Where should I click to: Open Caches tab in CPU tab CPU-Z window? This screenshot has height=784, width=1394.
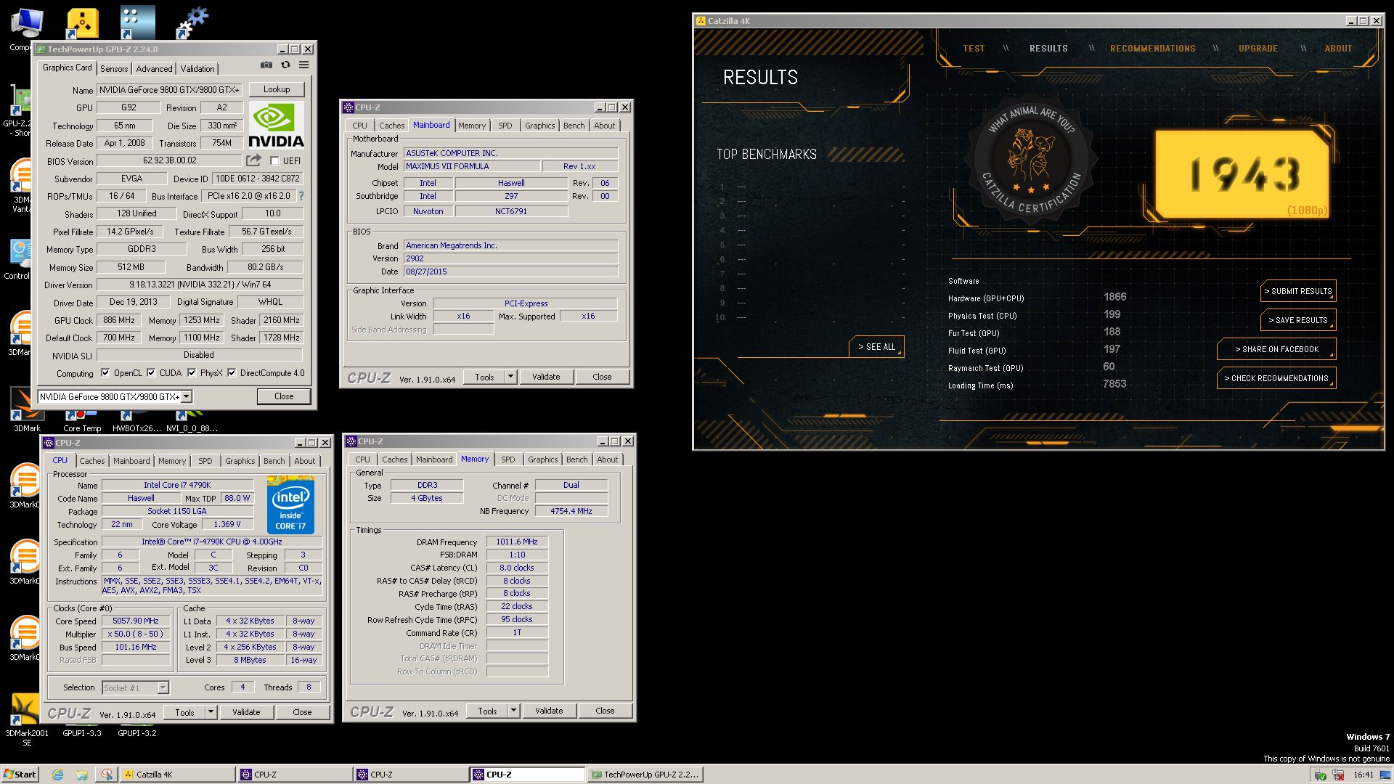[x=92, y=461]
